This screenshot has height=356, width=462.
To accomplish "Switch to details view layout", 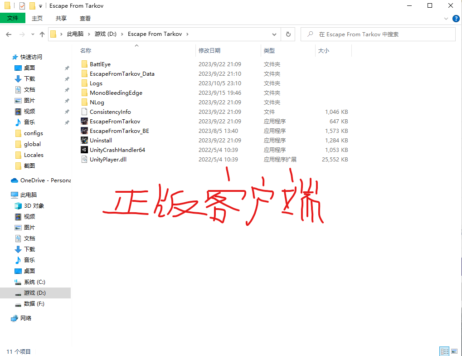I will [x=444, y=351].
